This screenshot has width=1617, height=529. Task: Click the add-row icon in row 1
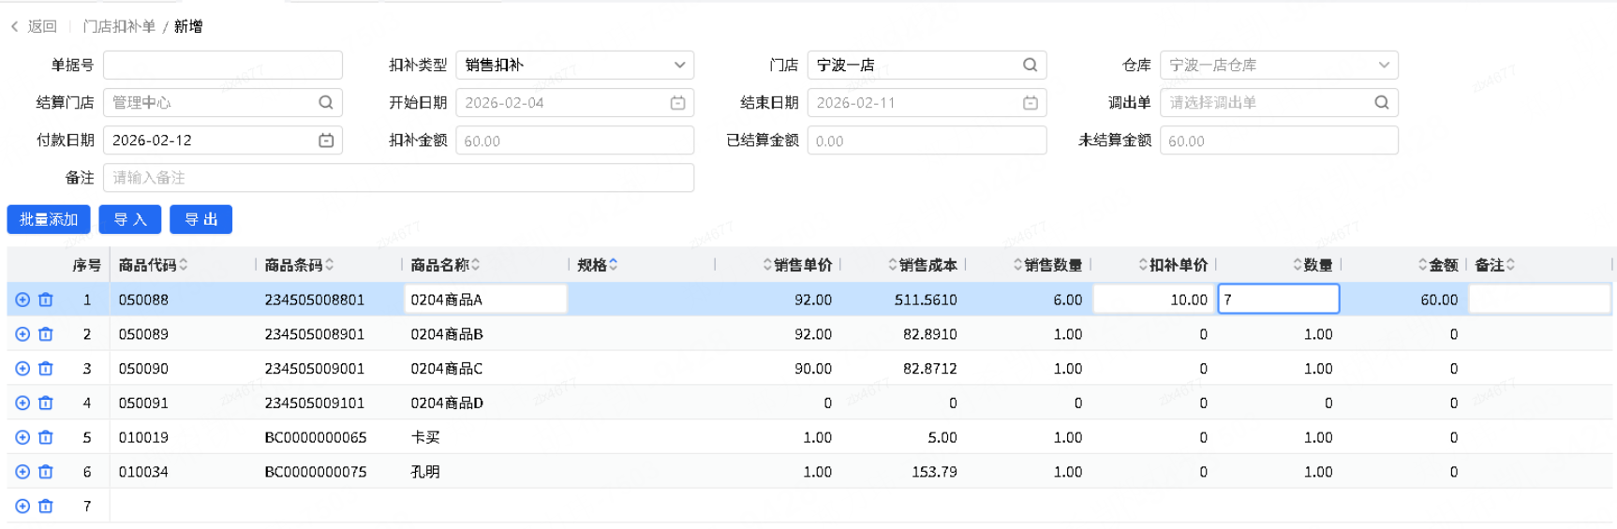point(22,300)
